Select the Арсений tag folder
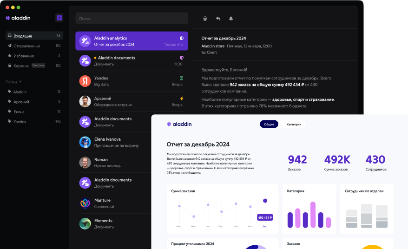 [x=34, y=101]
